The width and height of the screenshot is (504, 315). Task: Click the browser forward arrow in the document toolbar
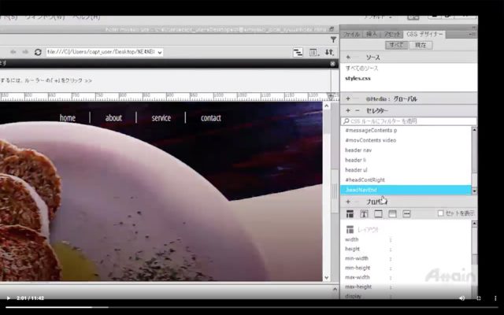[x=25, y=52]
